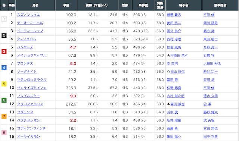Click win odds value 325.9

(71, 88)
